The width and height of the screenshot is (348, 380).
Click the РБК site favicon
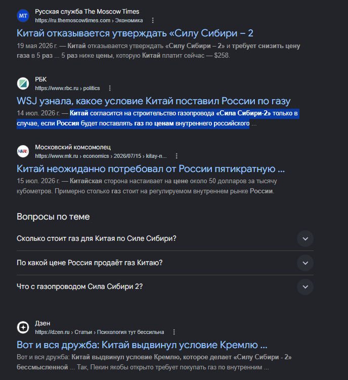[x=23, y=83]
